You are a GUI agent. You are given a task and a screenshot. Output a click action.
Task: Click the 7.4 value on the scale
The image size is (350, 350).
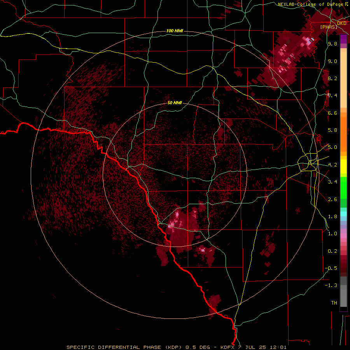[332, 96]
